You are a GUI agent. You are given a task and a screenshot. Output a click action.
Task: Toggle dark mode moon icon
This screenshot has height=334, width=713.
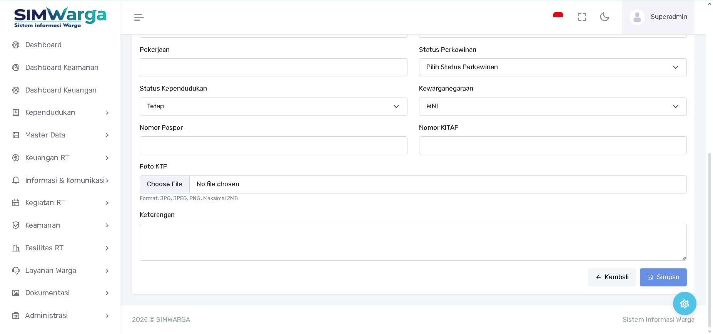[x=604, y=17]
